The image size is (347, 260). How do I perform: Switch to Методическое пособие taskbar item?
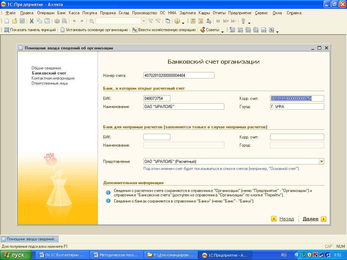pyautogui.click(x=117, y=255)
